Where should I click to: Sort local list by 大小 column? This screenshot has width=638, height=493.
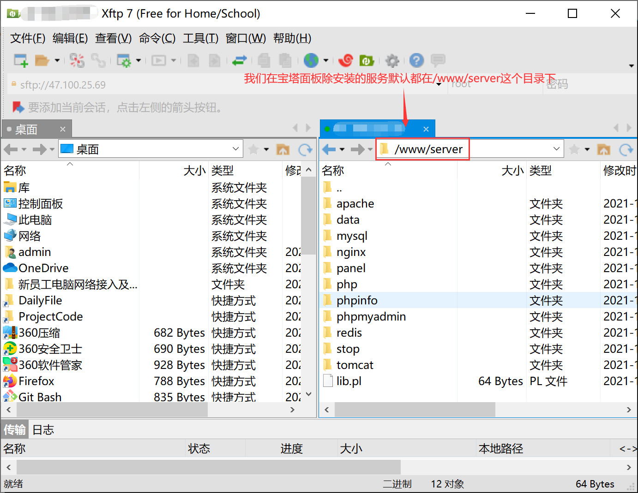(194, 170)
